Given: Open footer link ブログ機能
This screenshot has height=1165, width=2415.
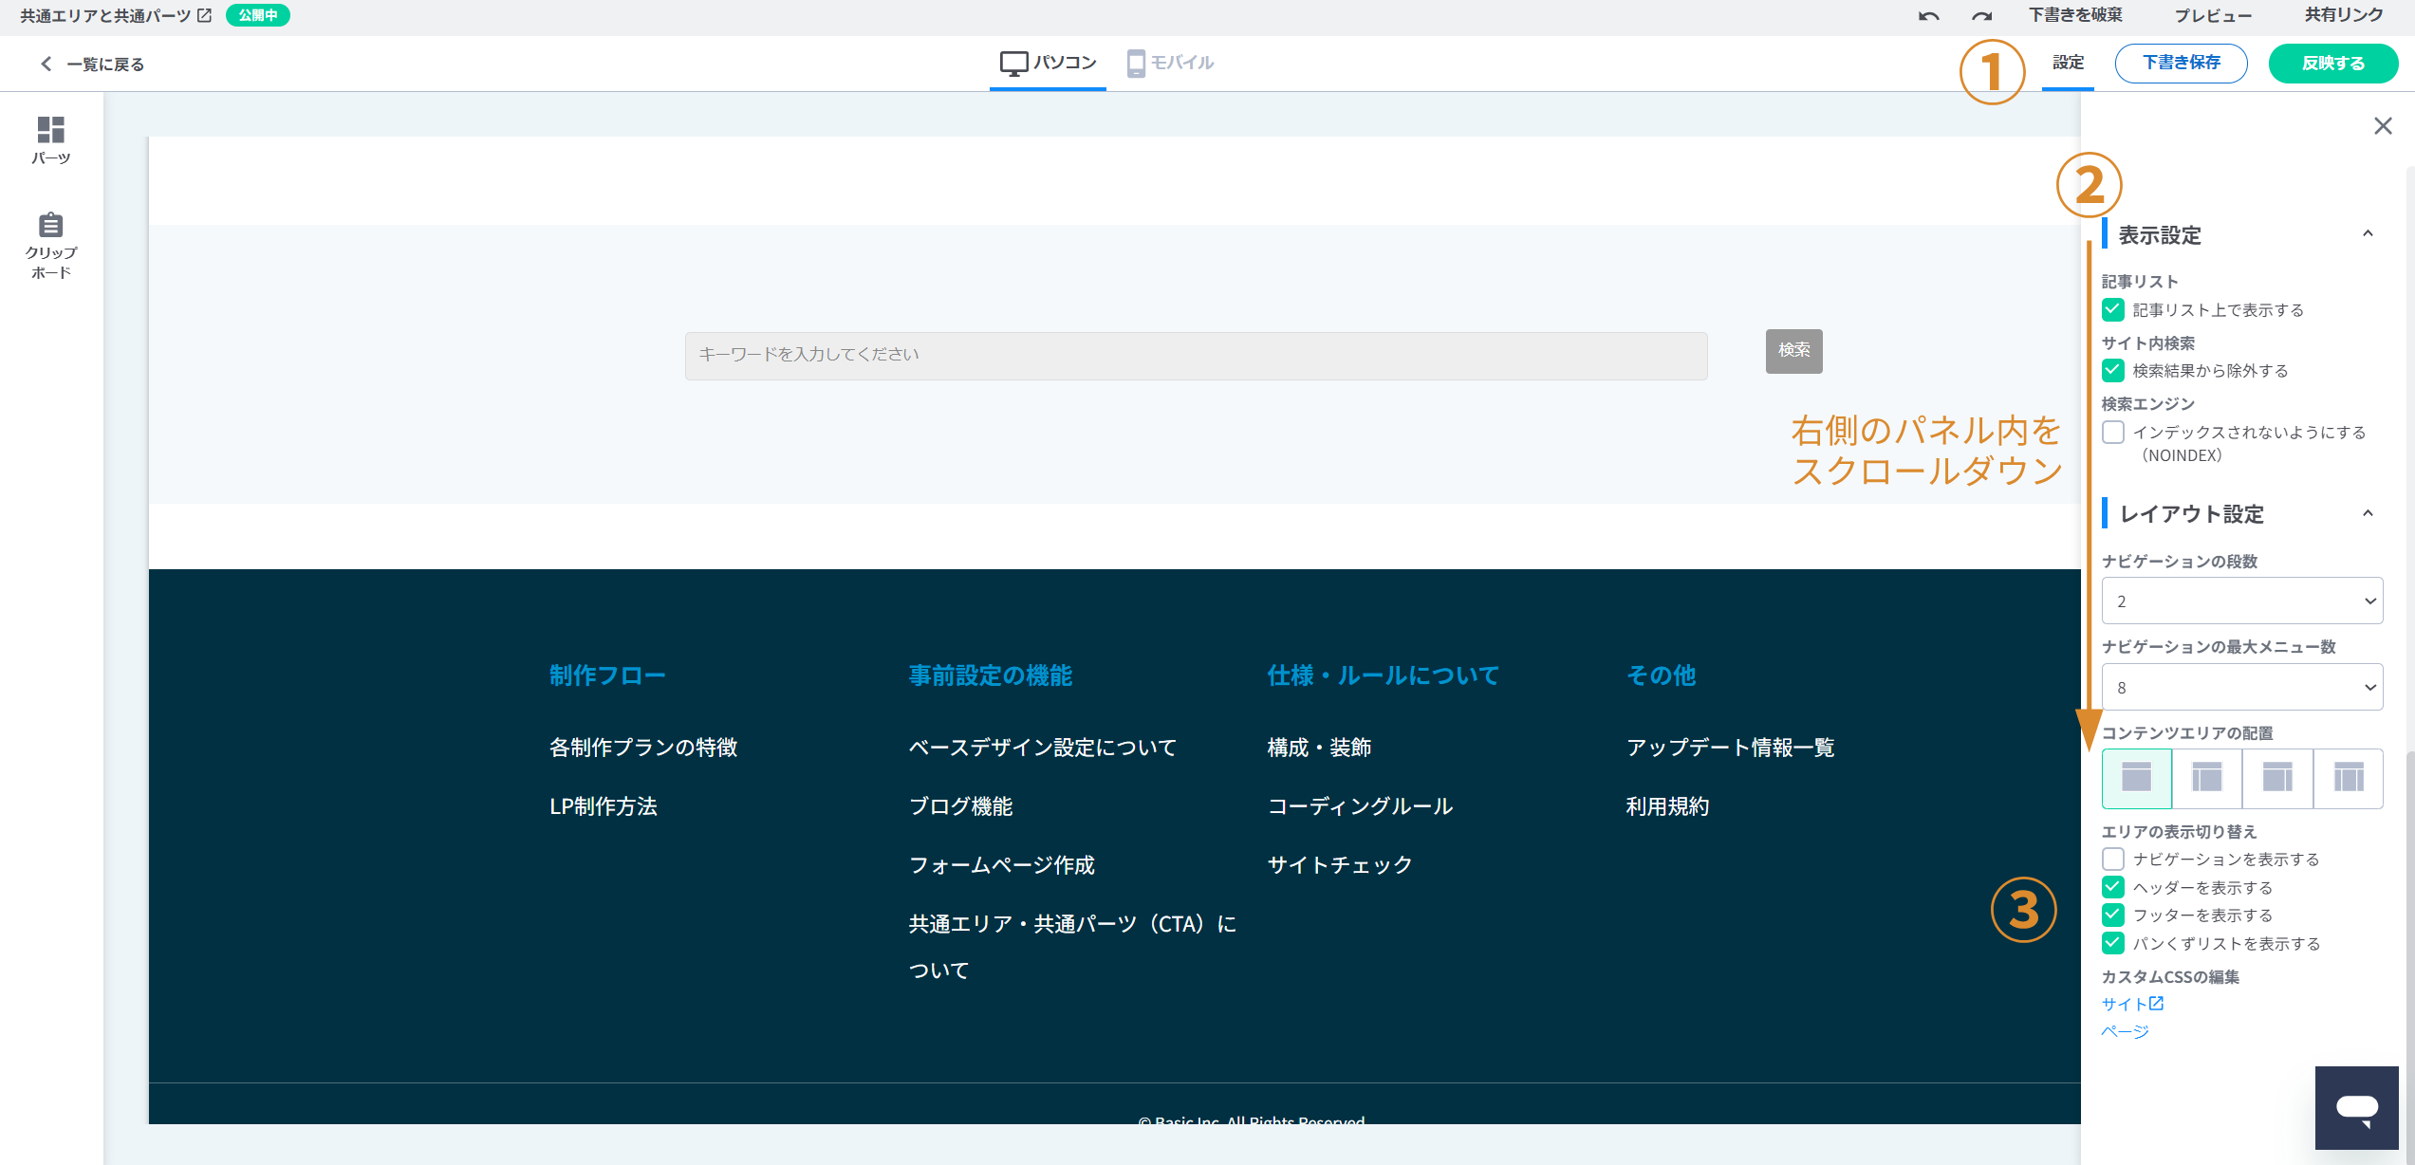Looking at the screenshot, I should click(960, 805).
